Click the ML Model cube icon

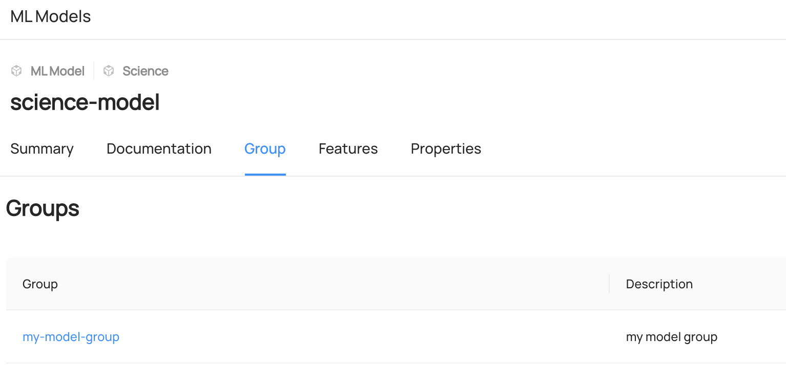[16, 71]
